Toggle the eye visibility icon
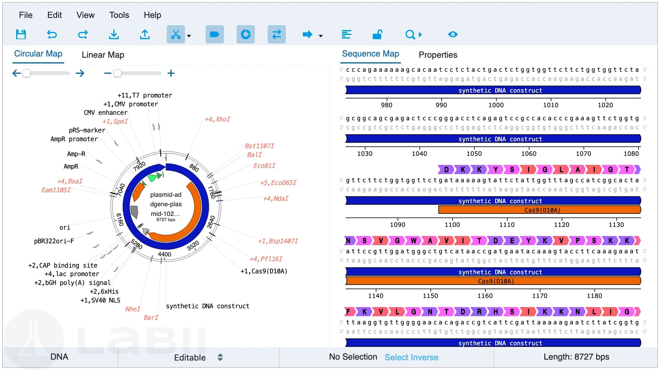 (x=453, y=34)
